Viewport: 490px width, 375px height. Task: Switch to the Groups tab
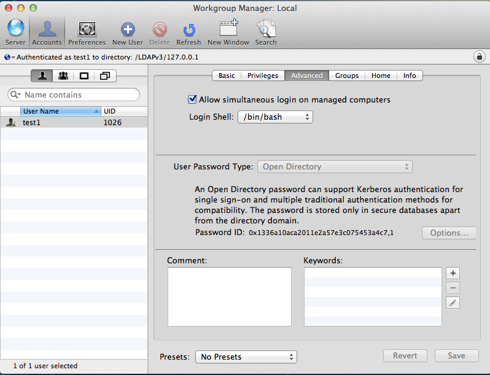(347, 75)
